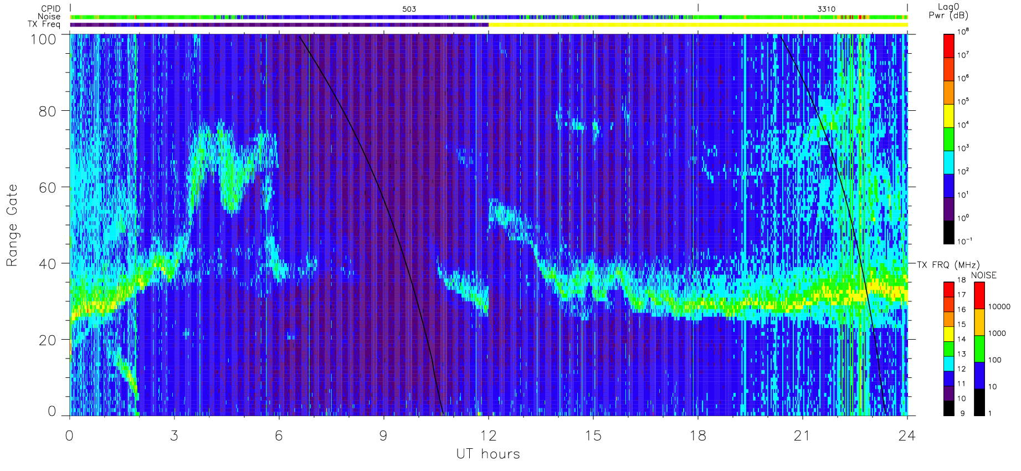The image size is (1021, 471).
Task: Select the orange band in the NOISE color legend
Action: pyautogui.click(x=979, y=322)
